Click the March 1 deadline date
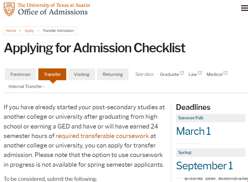The image size is (248, 182). pyautogui.click(x=193, y=131)
